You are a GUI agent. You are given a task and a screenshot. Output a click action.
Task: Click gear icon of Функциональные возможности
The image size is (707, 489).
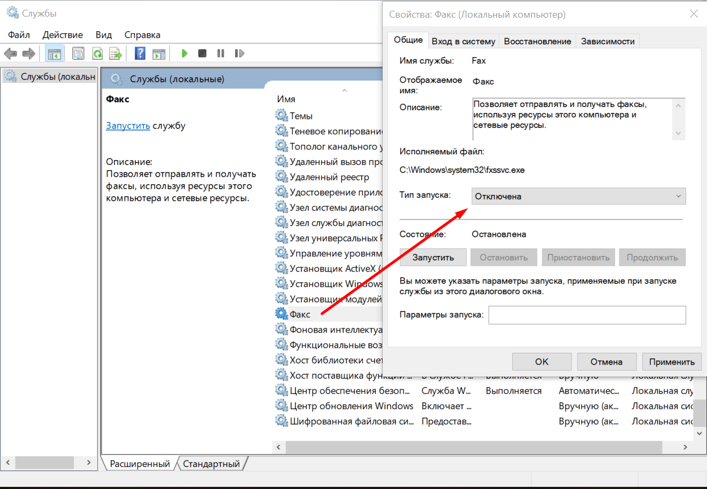pyautogui.click(x=282, y=344)
